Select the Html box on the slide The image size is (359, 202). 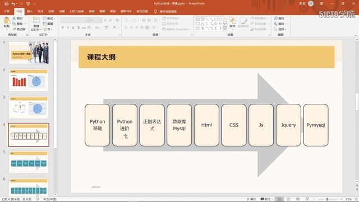pyautogui.click(x=206, y=125)
